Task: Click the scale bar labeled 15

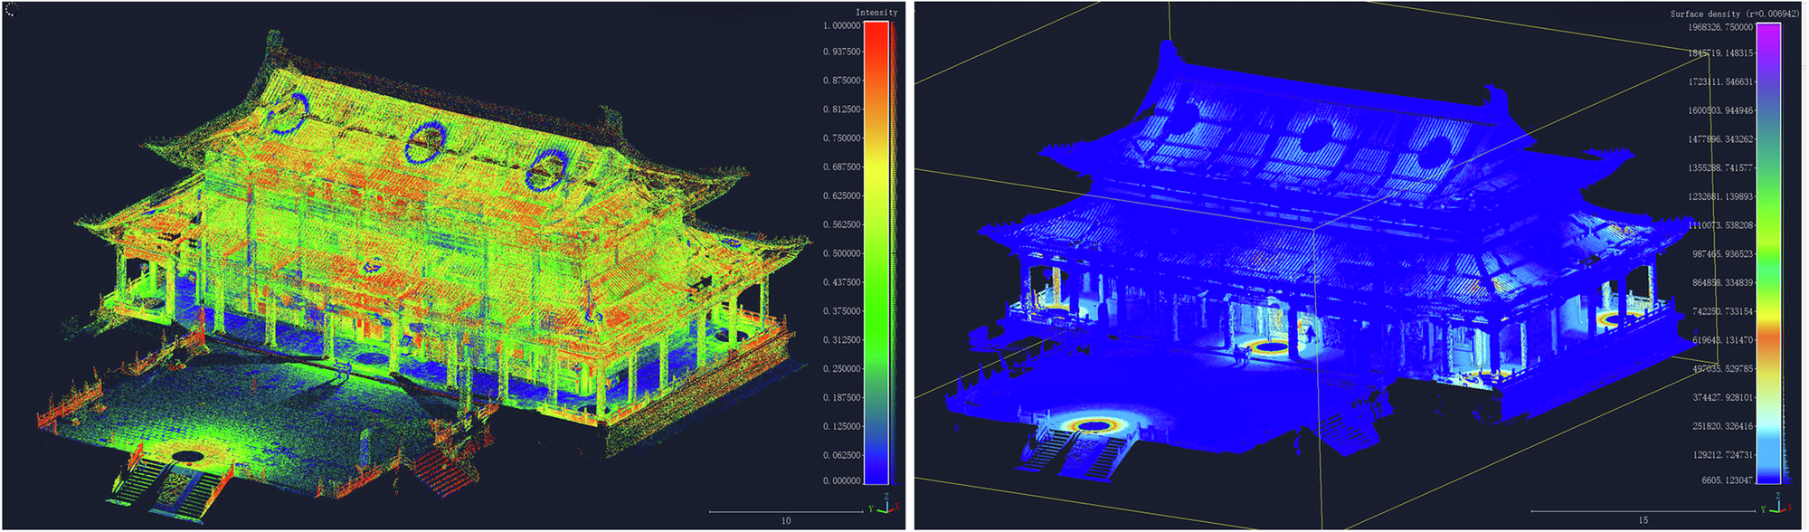Action: click(x=1643, y=512)
